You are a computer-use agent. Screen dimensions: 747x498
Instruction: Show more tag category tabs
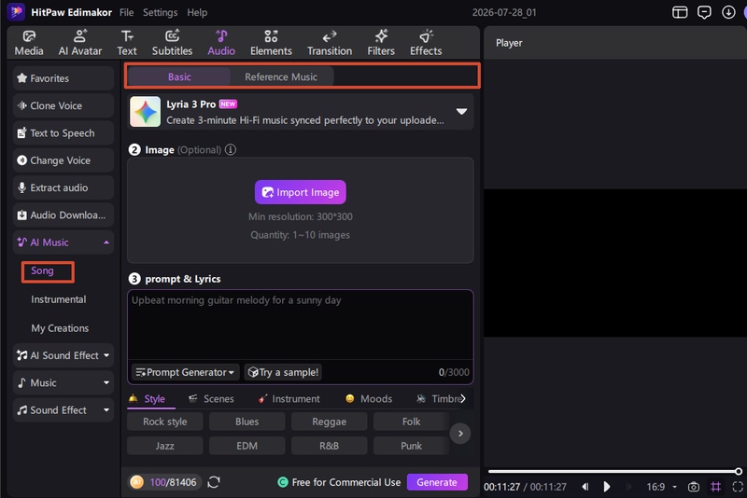(463, 398)
